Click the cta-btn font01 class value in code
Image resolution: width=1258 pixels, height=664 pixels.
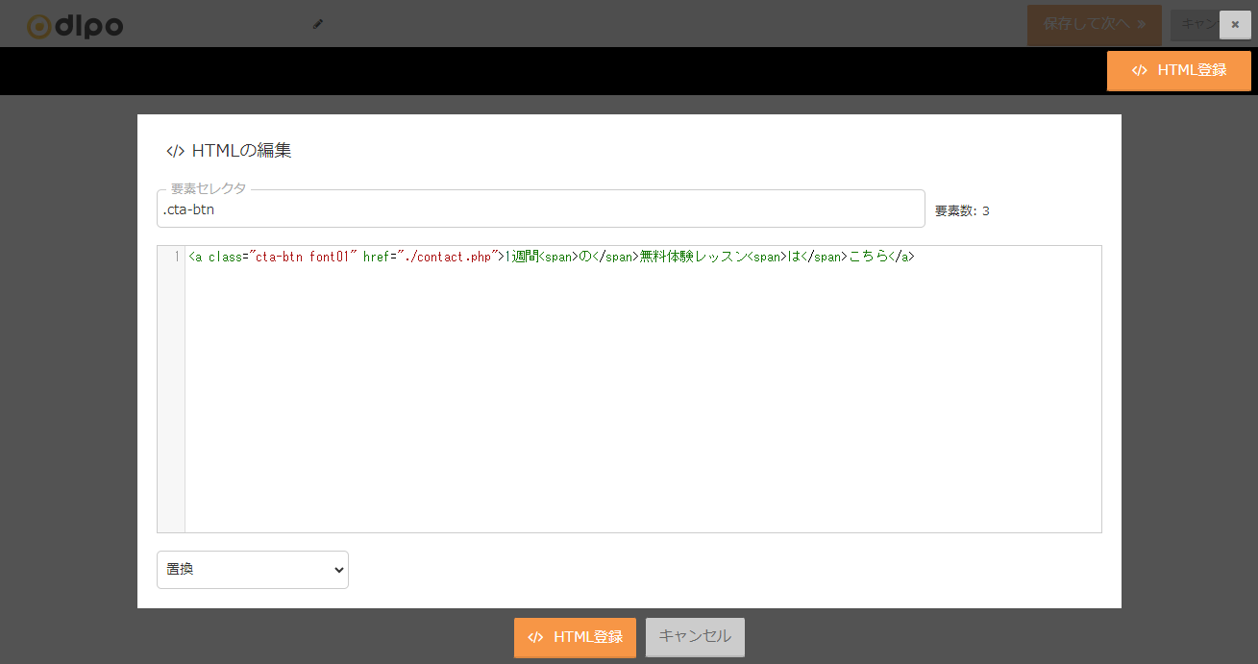coord(303,257)
